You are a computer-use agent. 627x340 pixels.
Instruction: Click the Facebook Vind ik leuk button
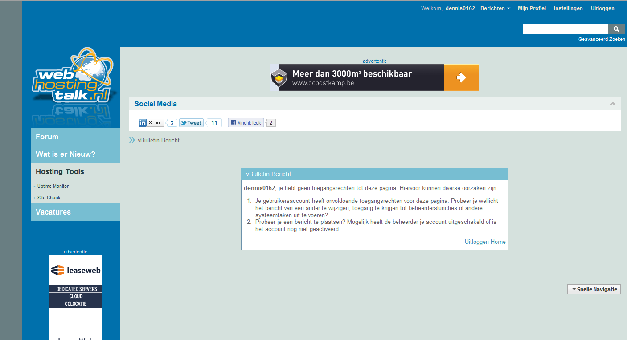246,123
